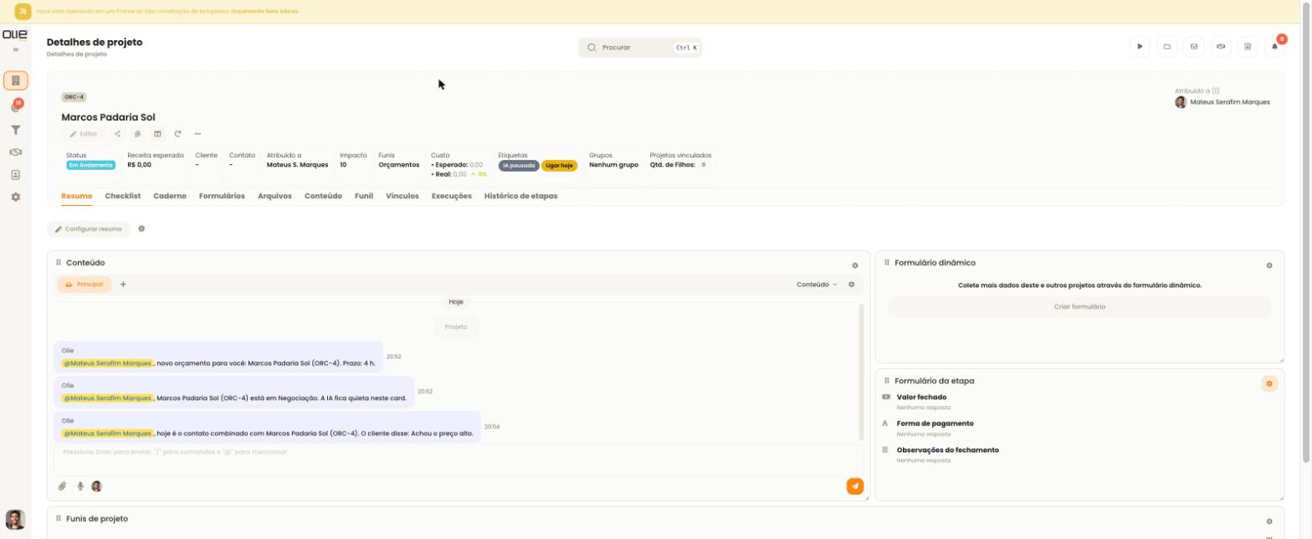Open the Formulário dinâmico panel settings gear
Image resolution: width=1312 pixels, height=539 pixels.
coord(1269,265)
